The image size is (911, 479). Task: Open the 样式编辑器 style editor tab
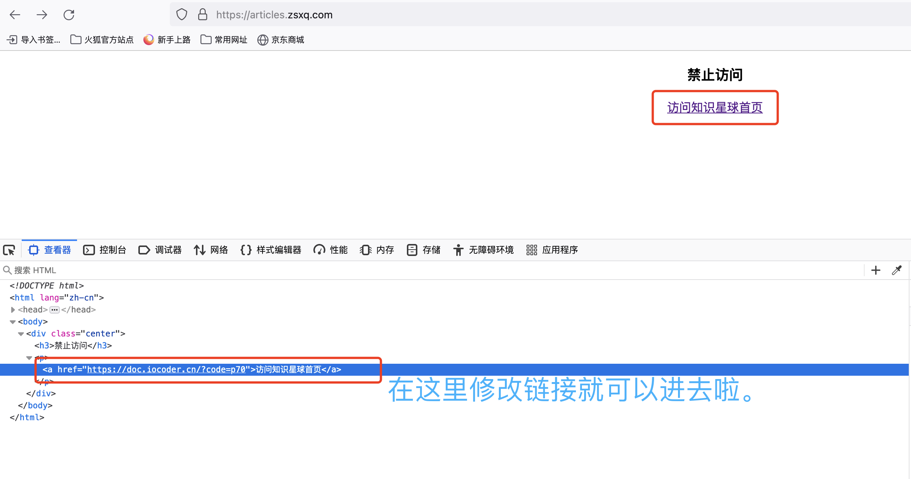[271, 250]
